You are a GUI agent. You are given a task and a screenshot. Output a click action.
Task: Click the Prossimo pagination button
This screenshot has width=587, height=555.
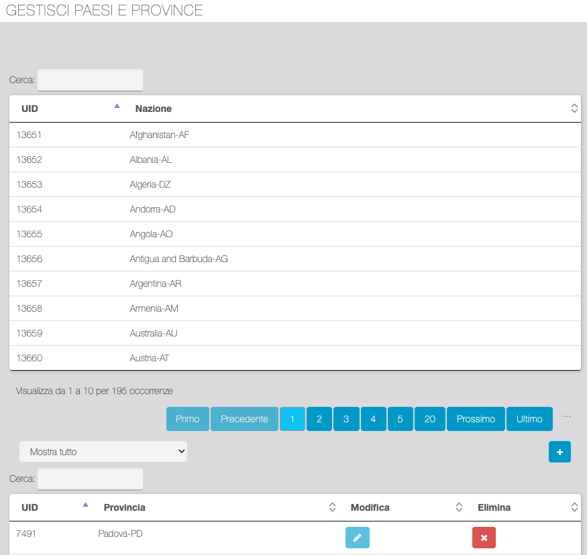point(476,419)
